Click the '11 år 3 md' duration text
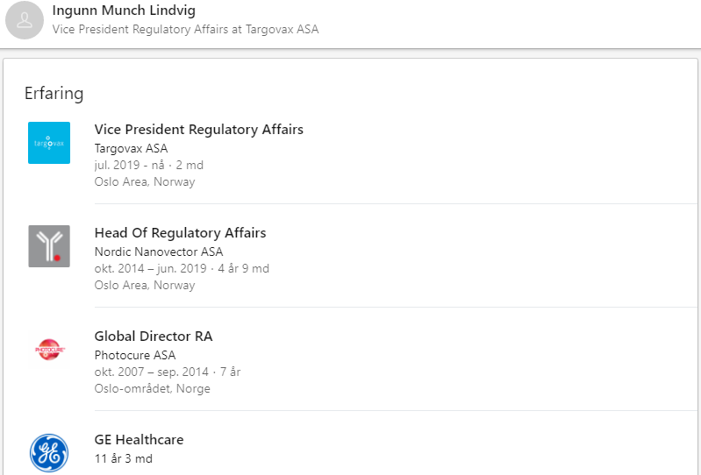 coord(124,459)
